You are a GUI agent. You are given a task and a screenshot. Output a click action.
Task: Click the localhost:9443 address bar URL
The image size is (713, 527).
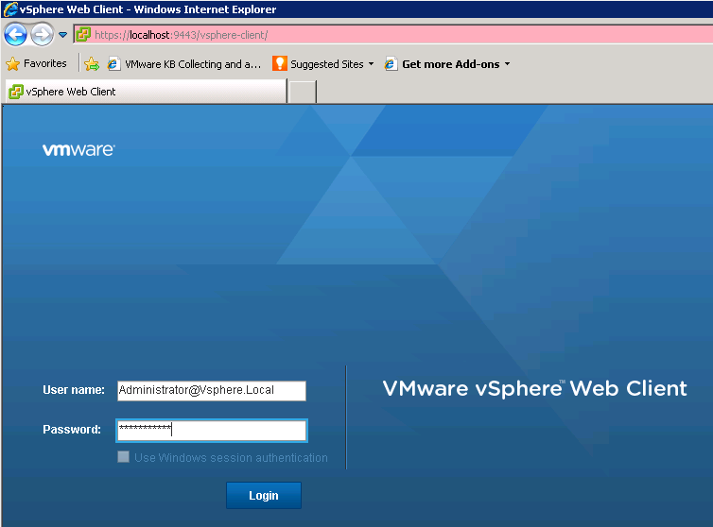181,35
